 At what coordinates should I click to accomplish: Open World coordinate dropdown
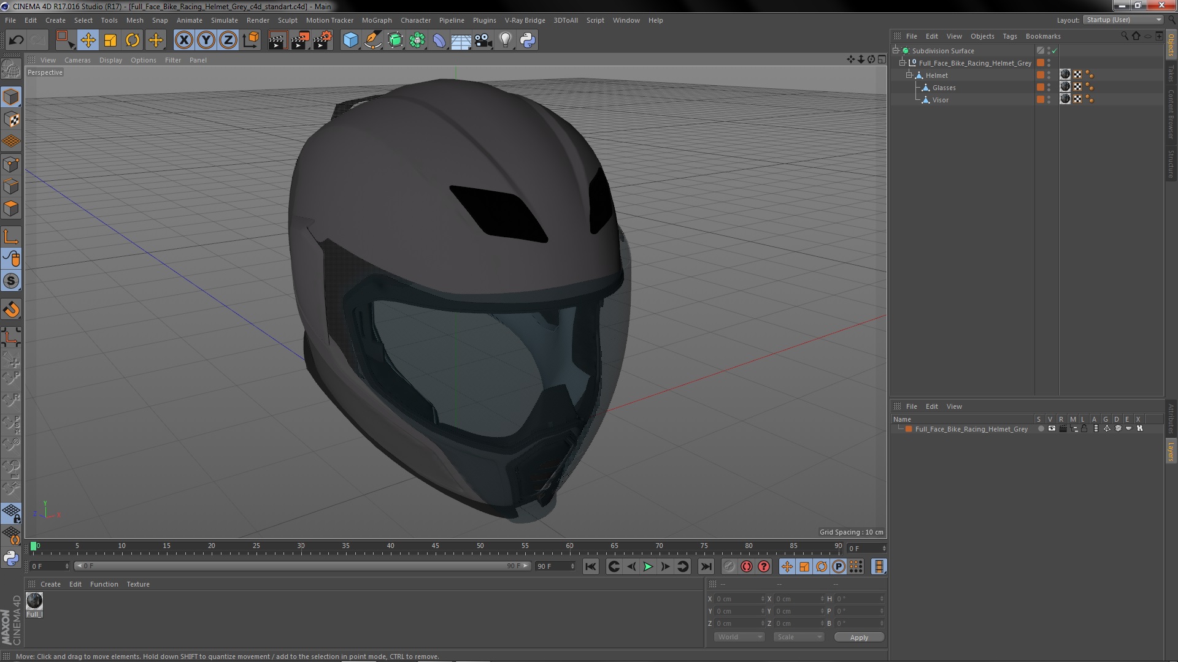pyautogui.click(x=739, y=637)
